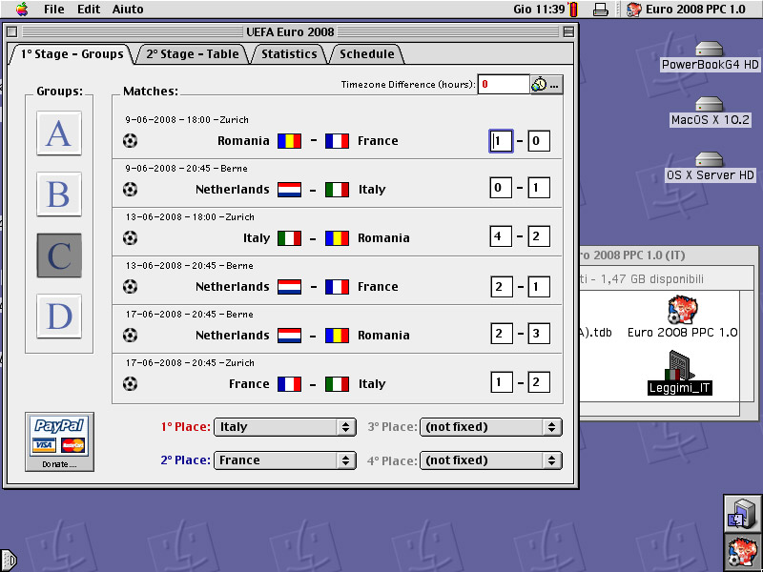Click Italy's flag in Italy - Romania match
The height and width of the screenshot is (572, 763).
coord(290,238)
